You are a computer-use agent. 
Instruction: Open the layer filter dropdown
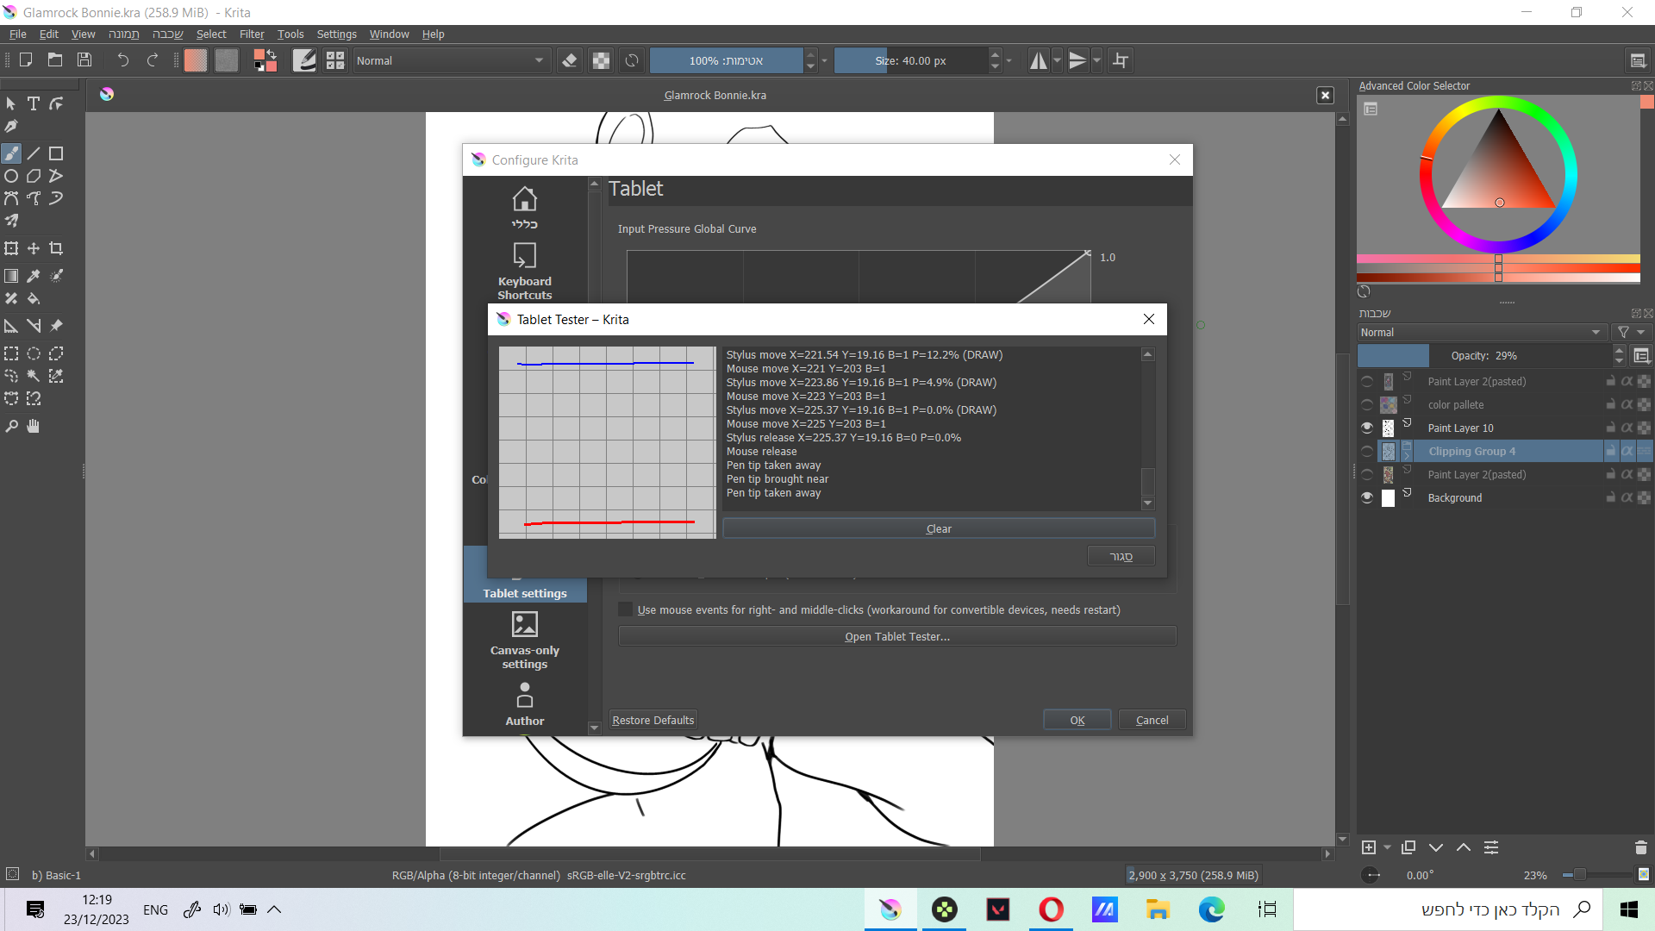(1631, 332)
